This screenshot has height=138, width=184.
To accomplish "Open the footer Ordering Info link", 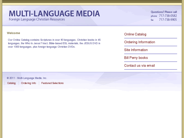I will (28, 83).
